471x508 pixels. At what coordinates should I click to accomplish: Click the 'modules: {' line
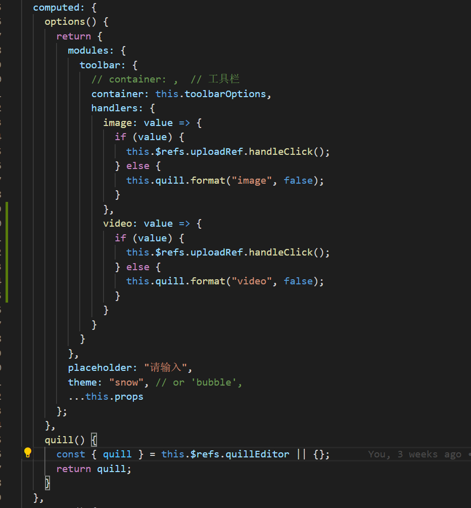(x=97, y=51)
